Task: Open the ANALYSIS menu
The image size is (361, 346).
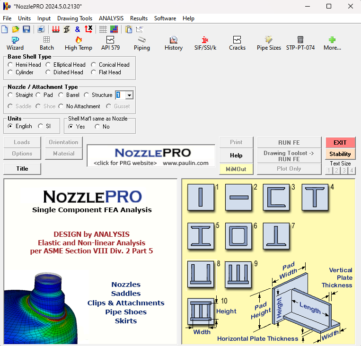Action: [x=111, y=18]
